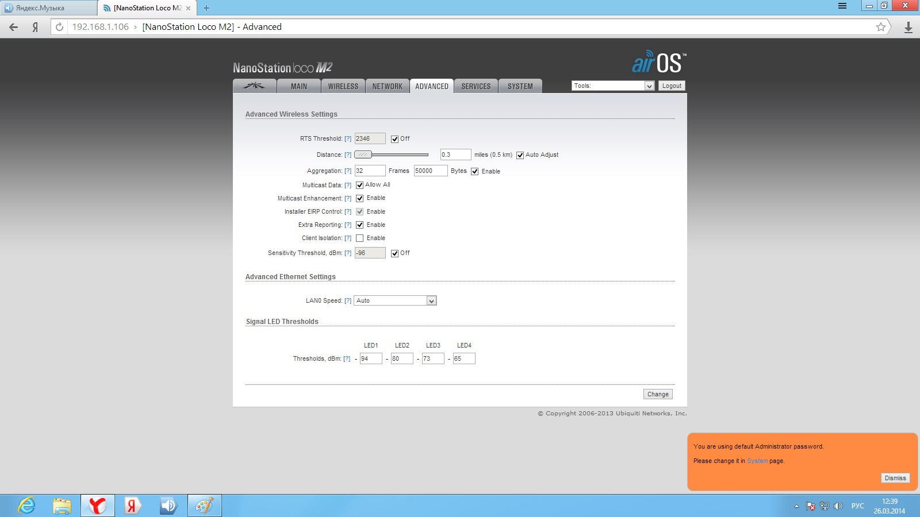Open help for RTS Threshold
920x517 pixels.
(x=348, y=139)
